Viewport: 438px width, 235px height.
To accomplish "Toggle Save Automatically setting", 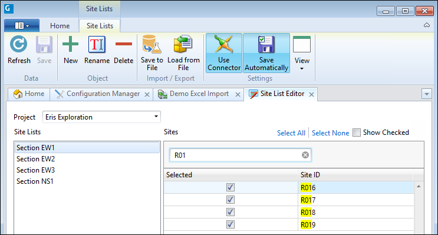I will click(266, 53).
